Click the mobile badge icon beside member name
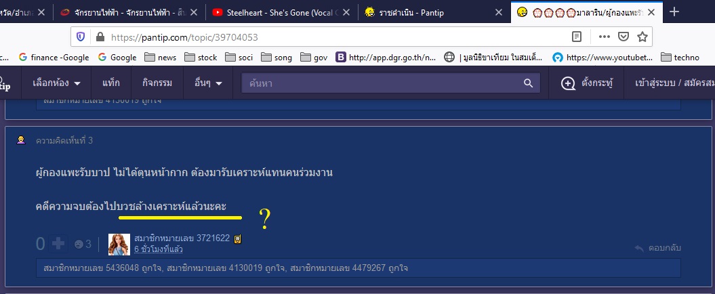Viewport: 715px width, 294px height. click(x=237, y=238)
